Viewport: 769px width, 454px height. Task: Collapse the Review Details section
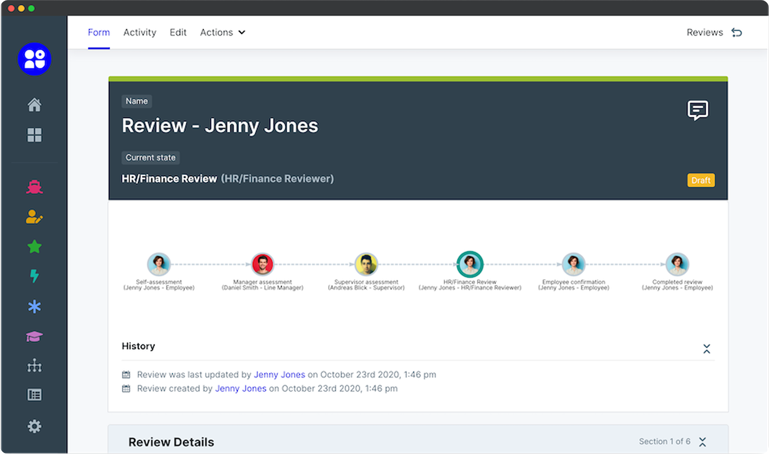pyautogui.click(x=702, y=442)
